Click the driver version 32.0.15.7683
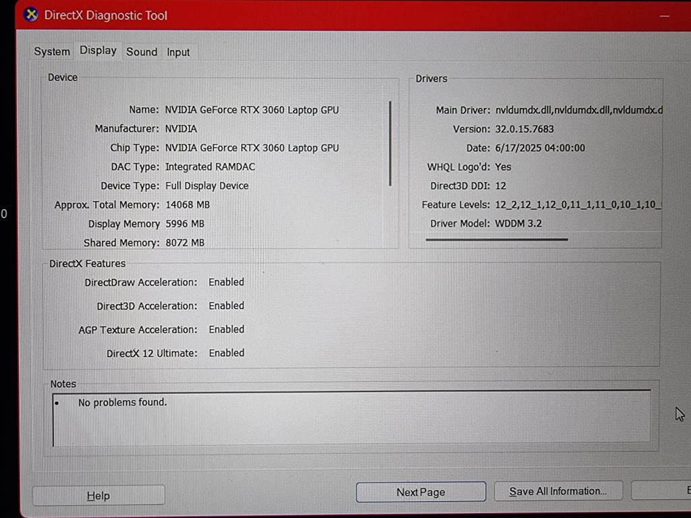691x518 pixels. coord(524,129)
